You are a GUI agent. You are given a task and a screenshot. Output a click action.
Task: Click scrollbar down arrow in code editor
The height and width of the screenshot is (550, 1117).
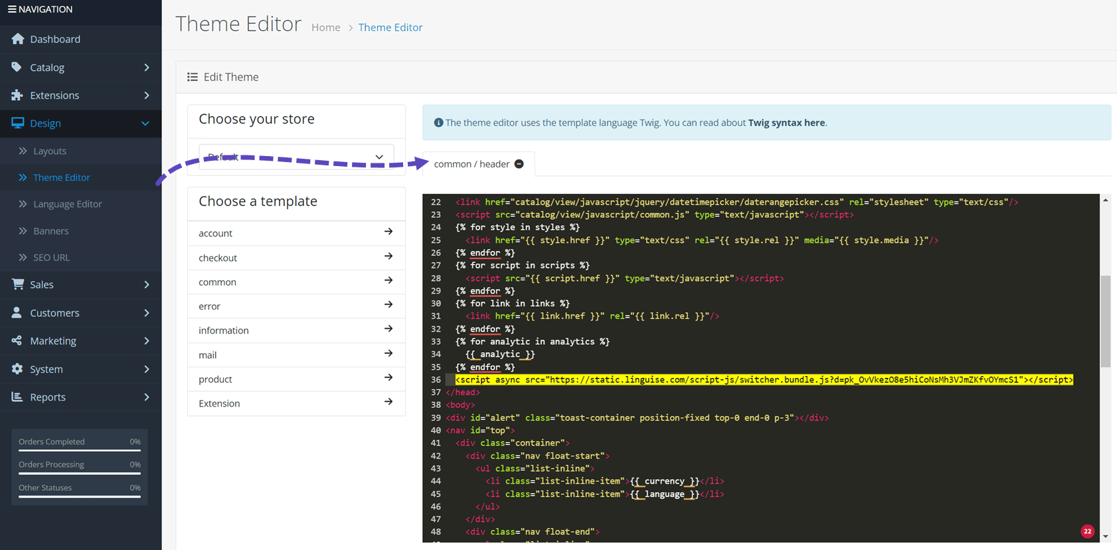[x=1106, y=536]
